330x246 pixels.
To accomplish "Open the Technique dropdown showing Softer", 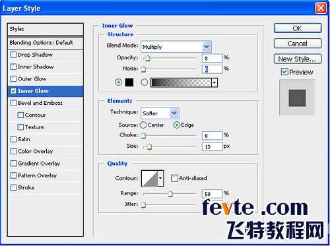I will pos(160,113).
